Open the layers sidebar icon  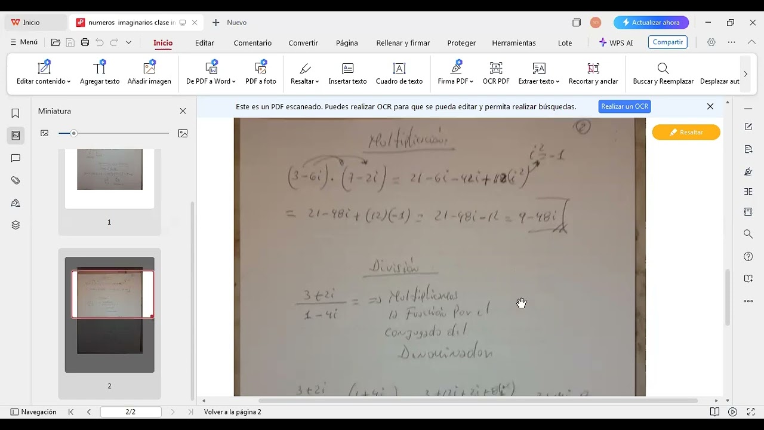(16, 225)
